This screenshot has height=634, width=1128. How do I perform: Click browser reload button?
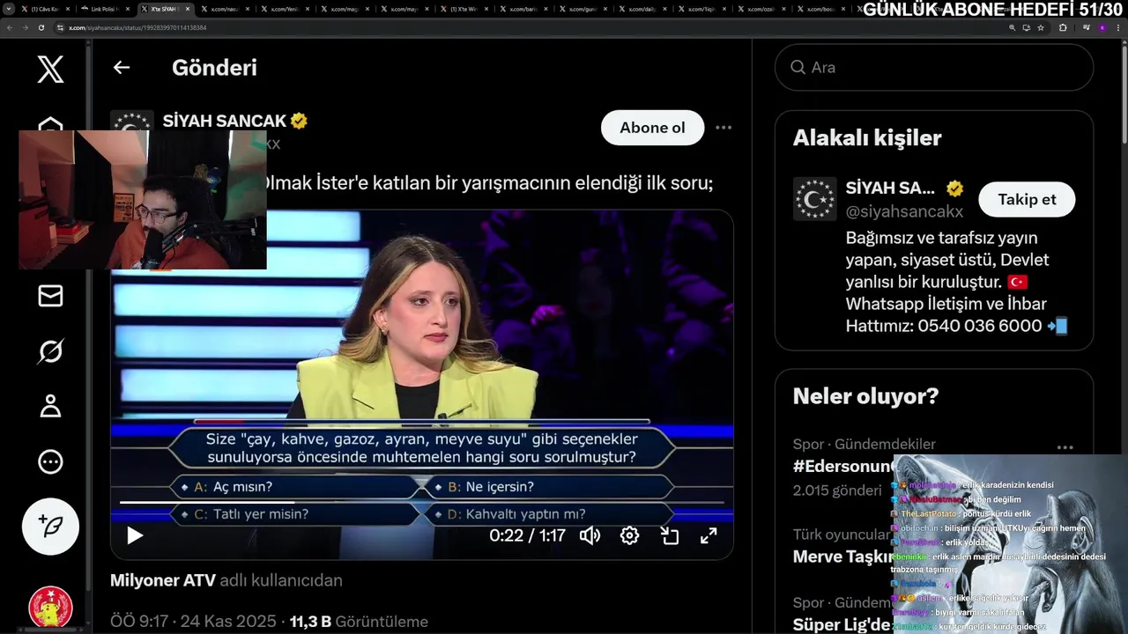click(41, 27)
